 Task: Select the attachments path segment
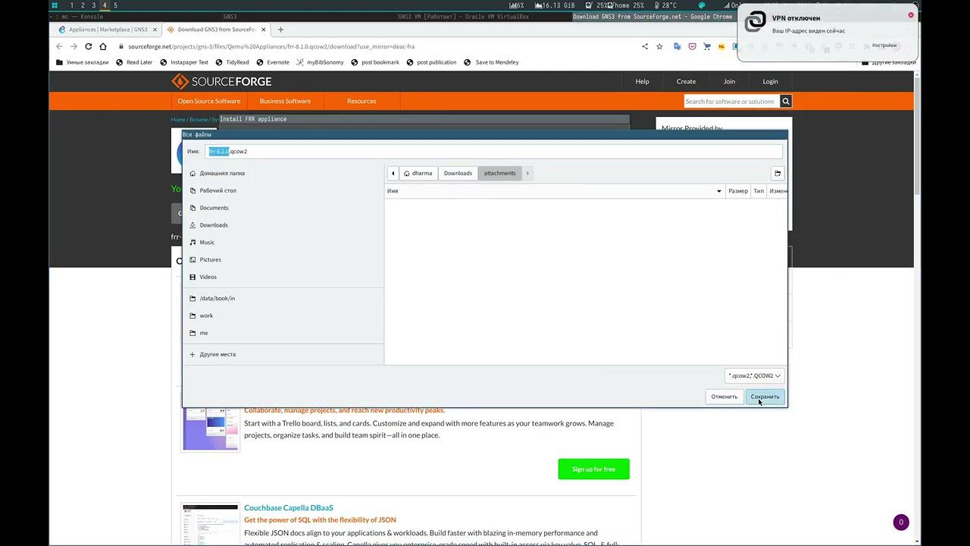tap(500, 173)
